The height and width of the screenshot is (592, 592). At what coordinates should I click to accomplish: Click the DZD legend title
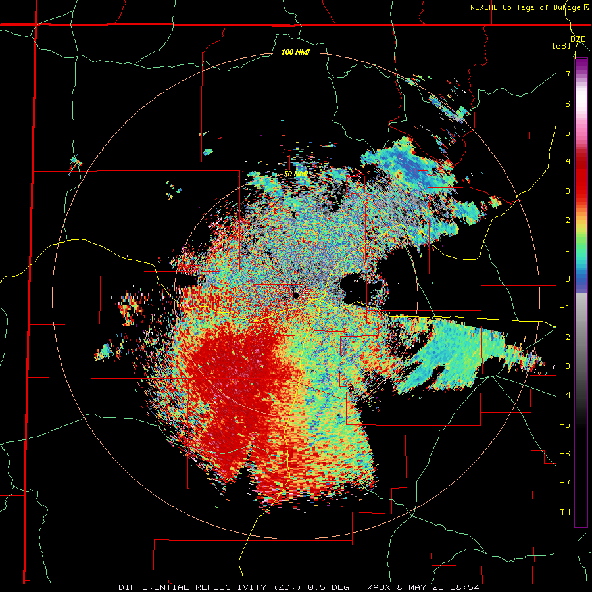(x=578, y=39)
